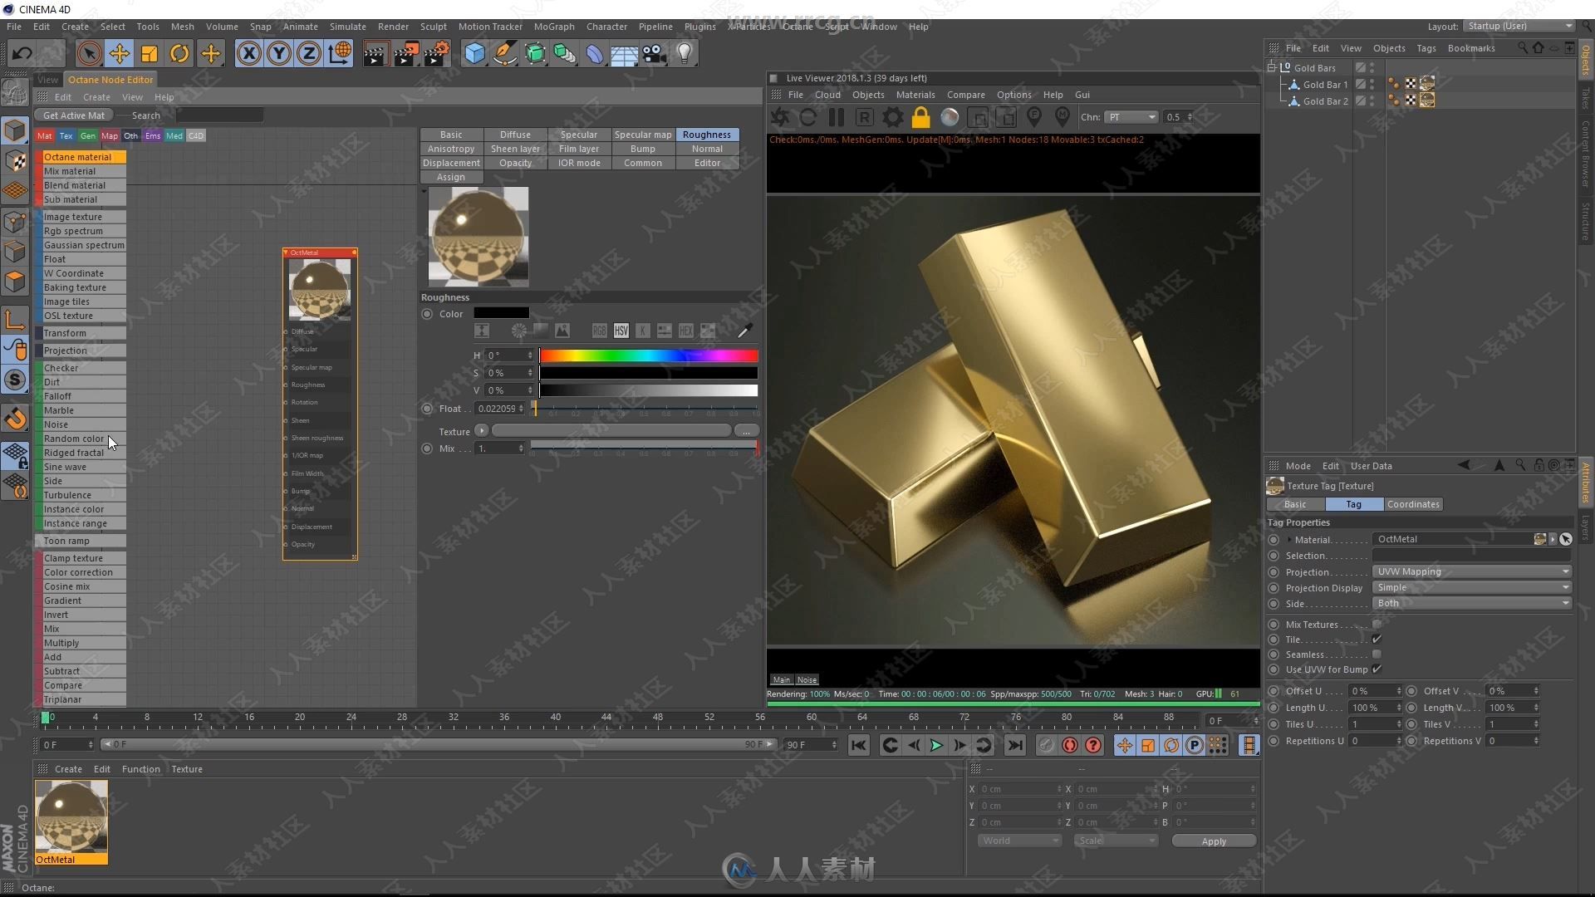Viewport: 1595px width, 897px height.
Task: Open Live Viewer Materials menu
Action: [x=915, y=95]
